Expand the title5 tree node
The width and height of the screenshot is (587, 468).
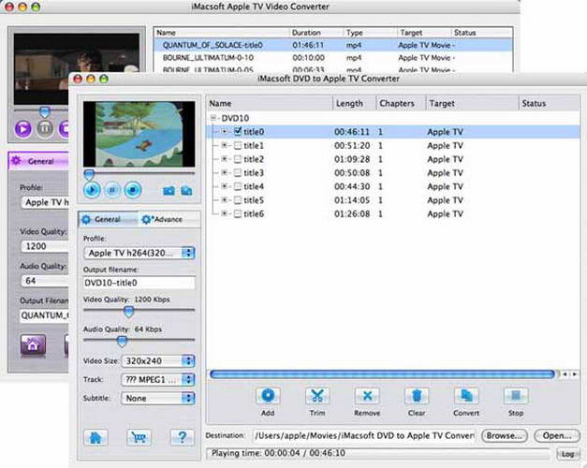tap(224, 199)
